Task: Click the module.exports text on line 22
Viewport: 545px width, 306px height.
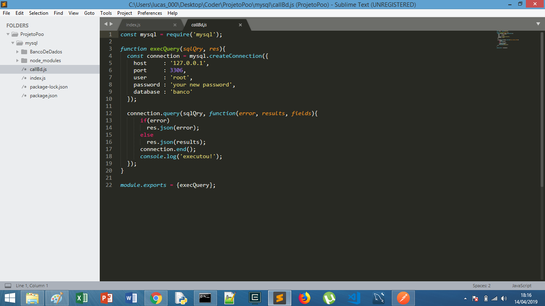Action: click(143, 185)
